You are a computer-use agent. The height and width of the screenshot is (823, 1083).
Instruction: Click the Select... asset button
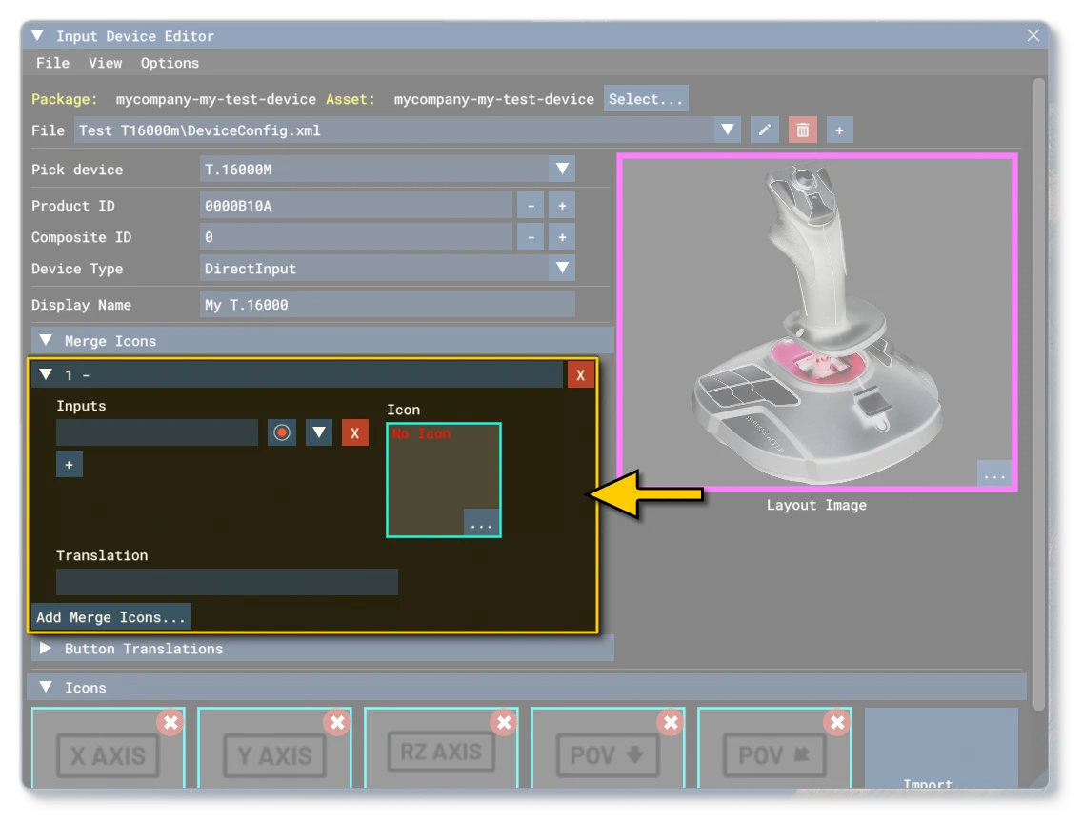645,99
